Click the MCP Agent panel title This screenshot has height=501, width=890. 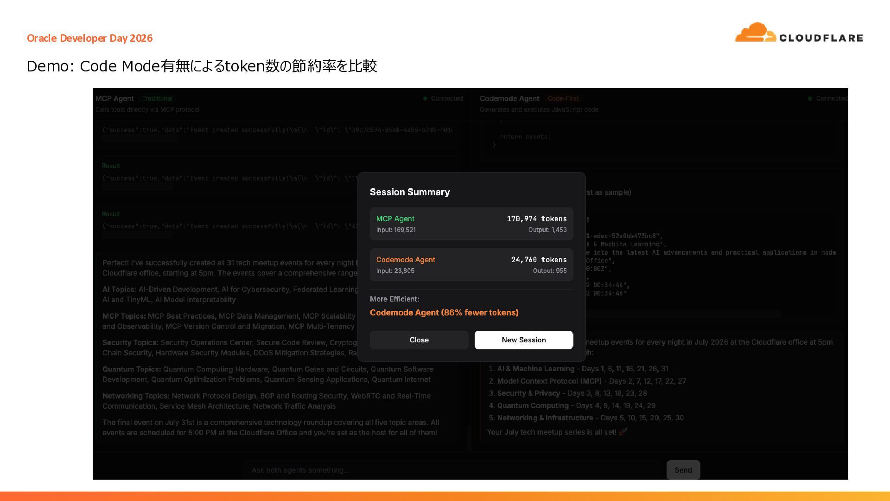(114, 98)
